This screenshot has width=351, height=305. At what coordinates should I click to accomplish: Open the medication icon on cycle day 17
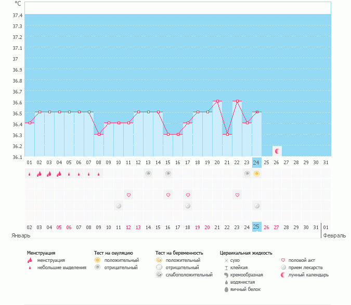[x=188, y=206]
